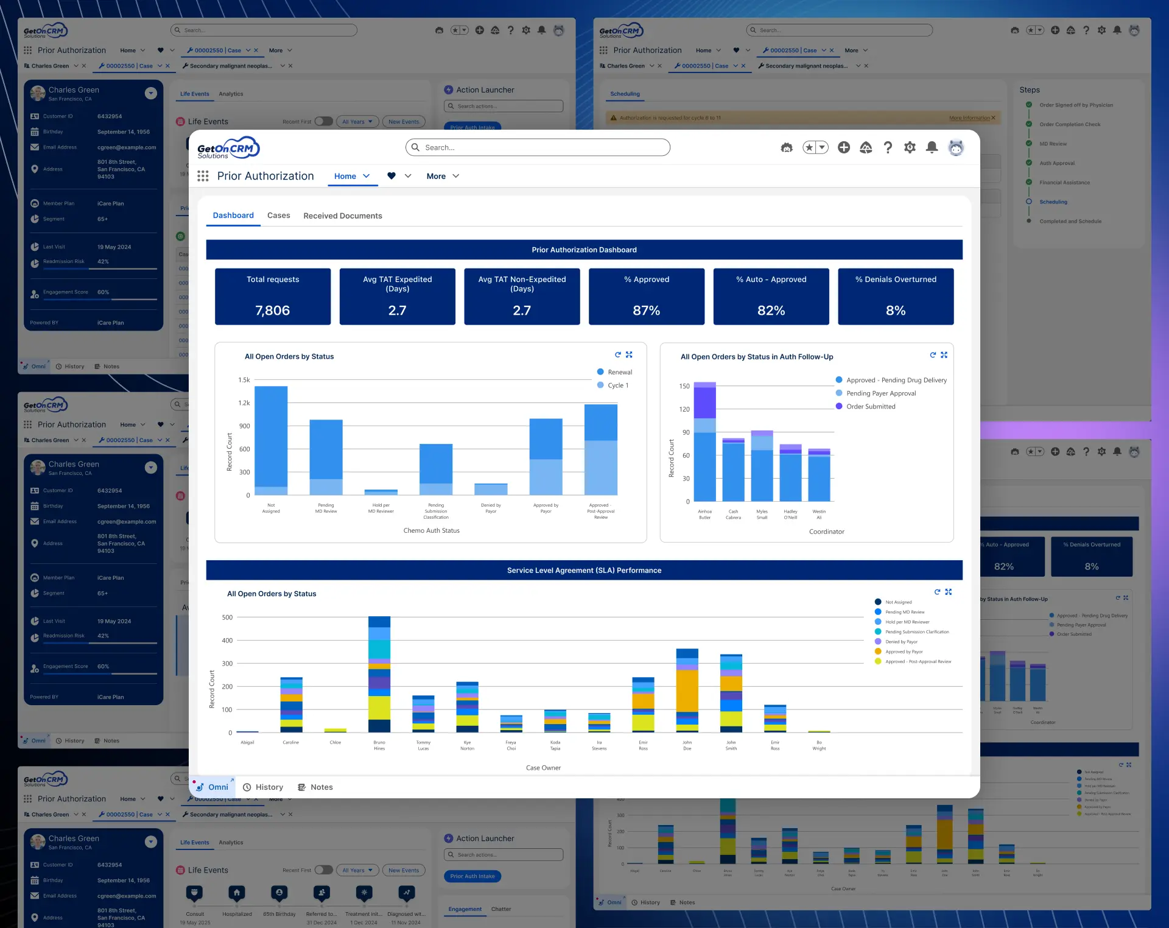Click the main Search field
This screenshot has height=928, width=1169.
tap(538, 147)
